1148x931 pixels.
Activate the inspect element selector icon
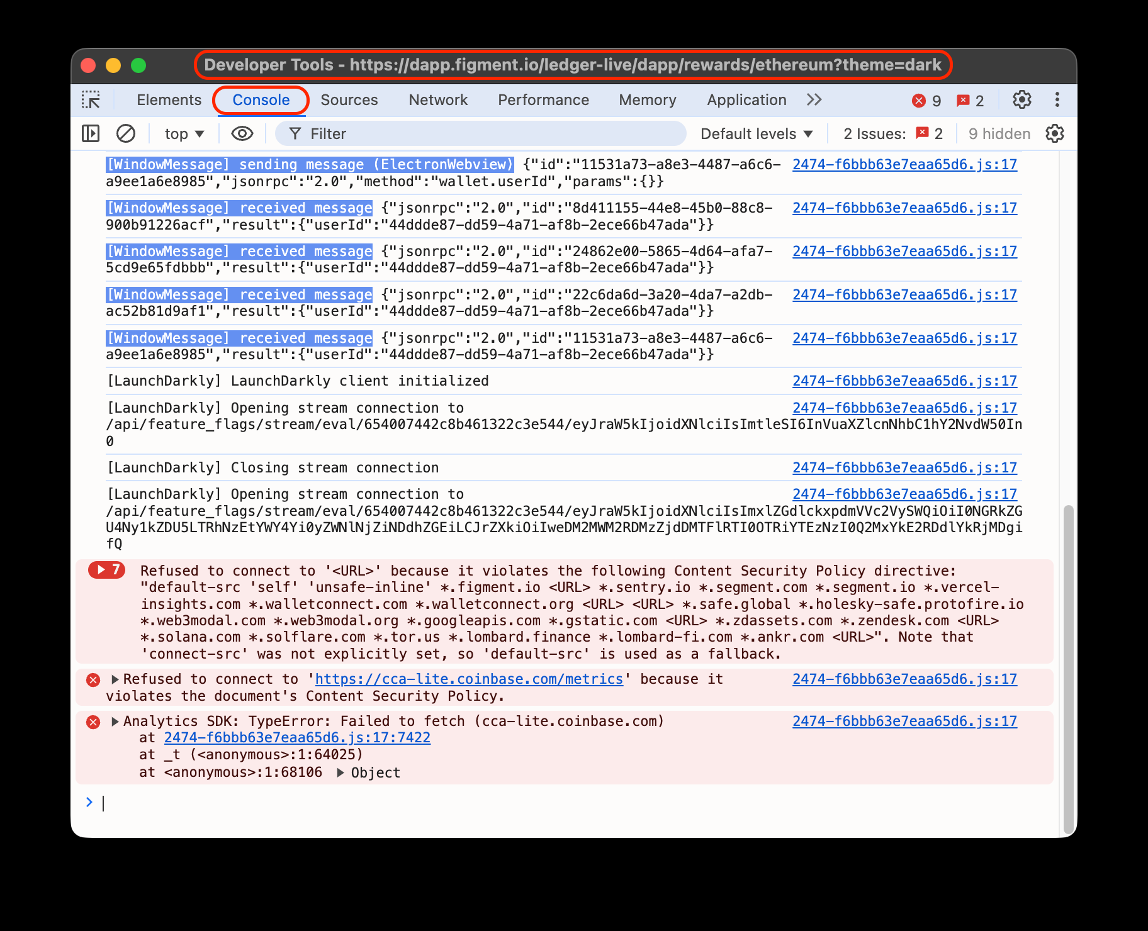coord(91,100)
